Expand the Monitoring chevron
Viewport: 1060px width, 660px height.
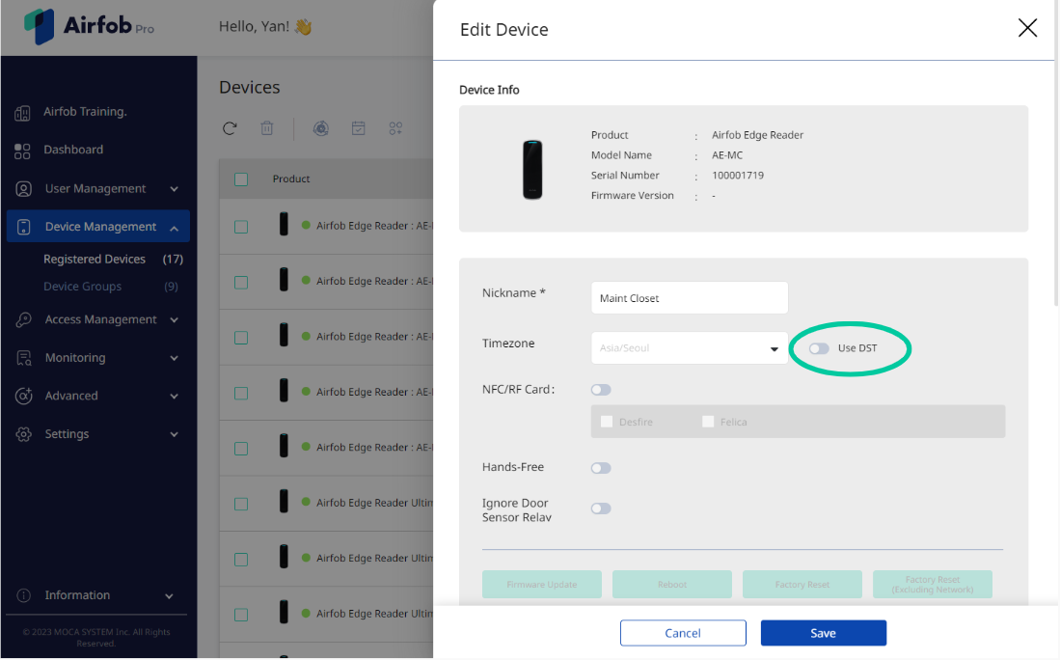[175, 358]
